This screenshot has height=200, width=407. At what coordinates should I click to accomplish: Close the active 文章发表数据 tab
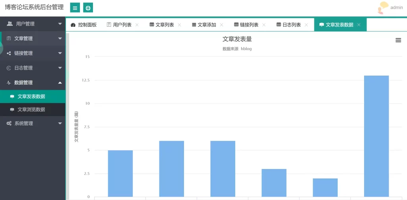tap(359, 25)
